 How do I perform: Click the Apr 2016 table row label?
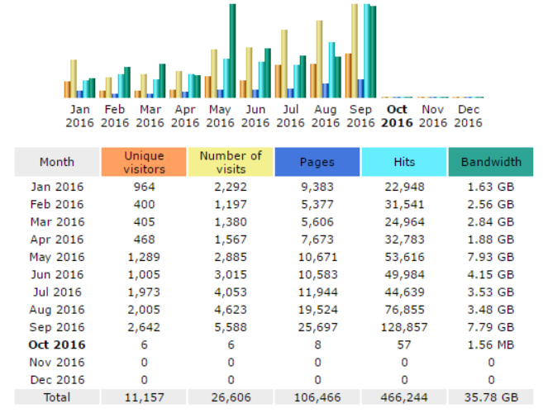[x=57, y=240]
